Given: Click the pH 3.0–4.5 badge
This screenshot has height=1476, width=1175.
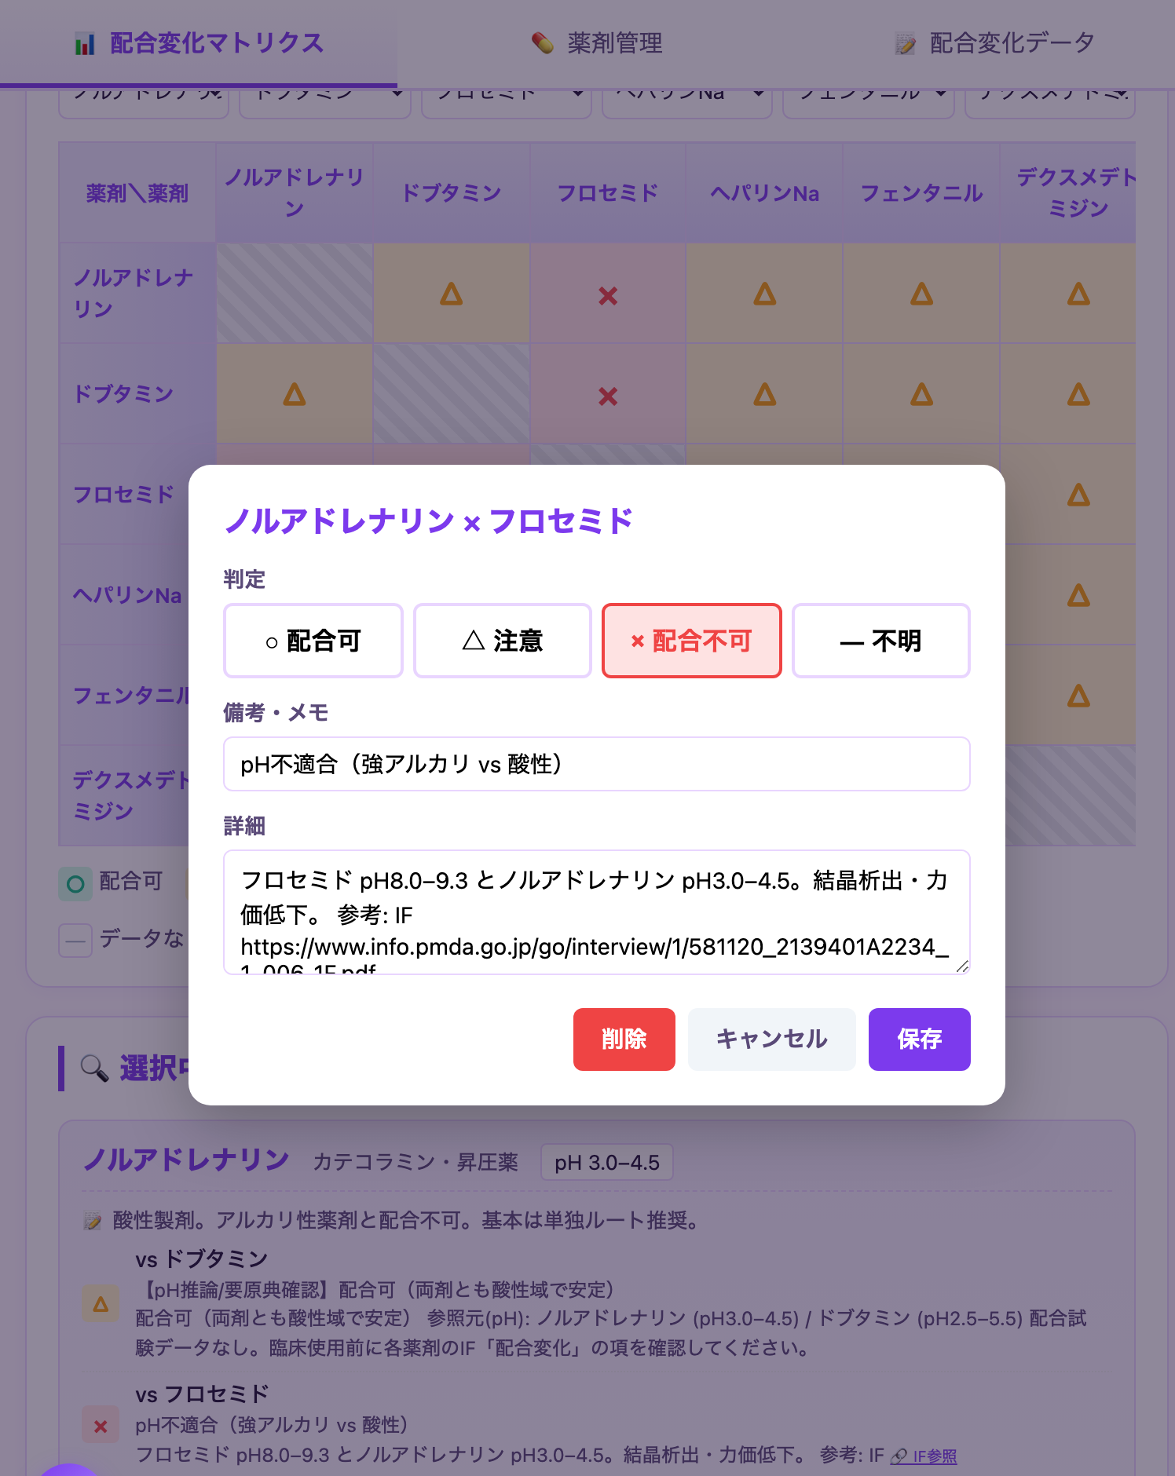Looking at the screenshot, I should point(606,1162).
